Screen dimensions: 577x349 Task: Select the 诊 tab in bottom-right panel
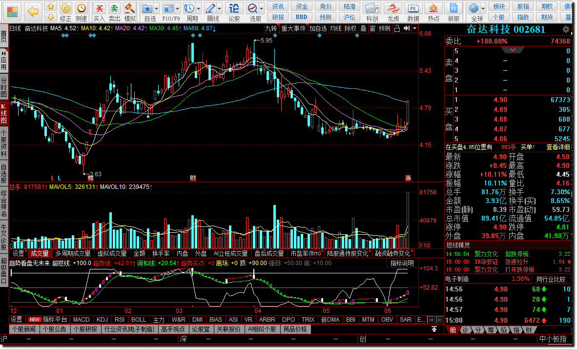pyautogui.click(x=465, y=330)
